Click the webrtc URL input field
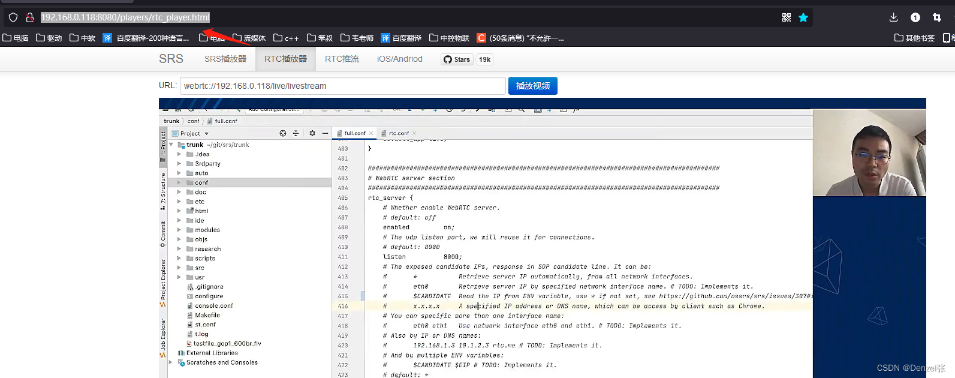955x378 pixels. 342,86
